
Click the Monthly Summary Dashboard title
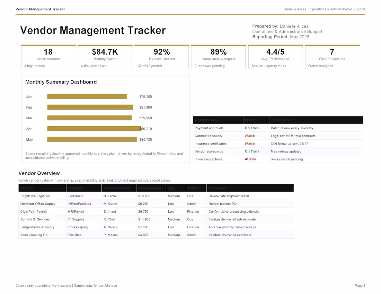61,82
